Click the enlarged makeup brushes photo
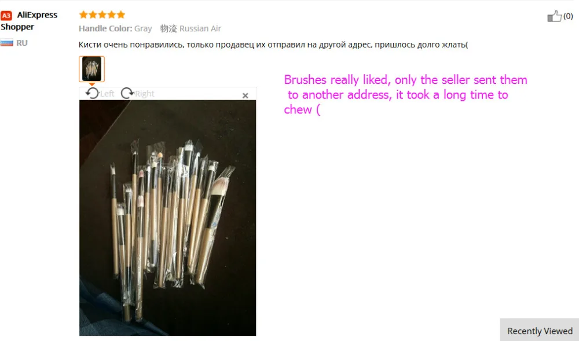The image size is (579, 341). tap(168, 218)
